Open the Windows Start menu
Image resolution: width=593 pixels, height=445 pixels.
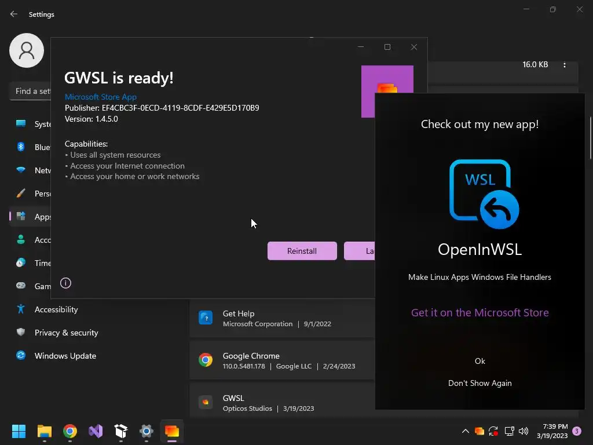coord(19,431)
